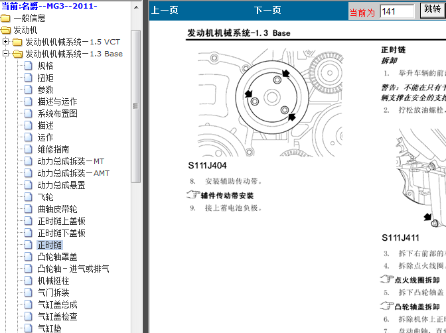Click document icon next to 动力总成拆装-AMT
The height and width of the screenshot is (333, 446).
[x=28, y=173]
